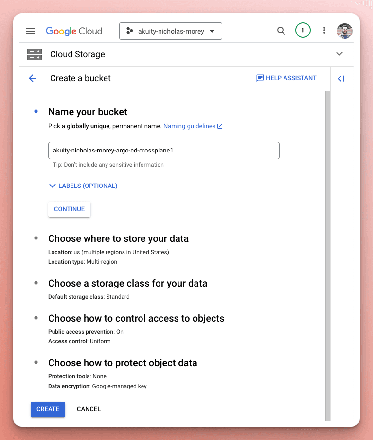Click the Cloud Storage product icon
Viewport: 373px width, 440px height.
click(35, 54)
